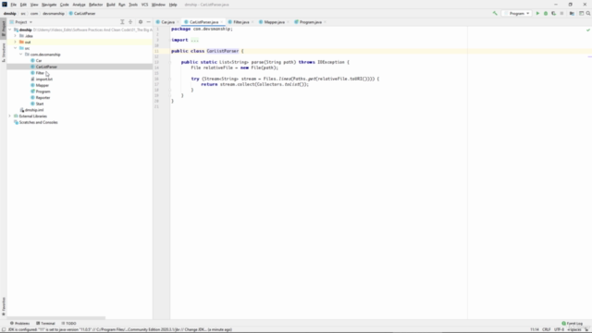Open Search Everywhere magnifier icon
Screen dimensions: 592x333
[x=588, y=13]
